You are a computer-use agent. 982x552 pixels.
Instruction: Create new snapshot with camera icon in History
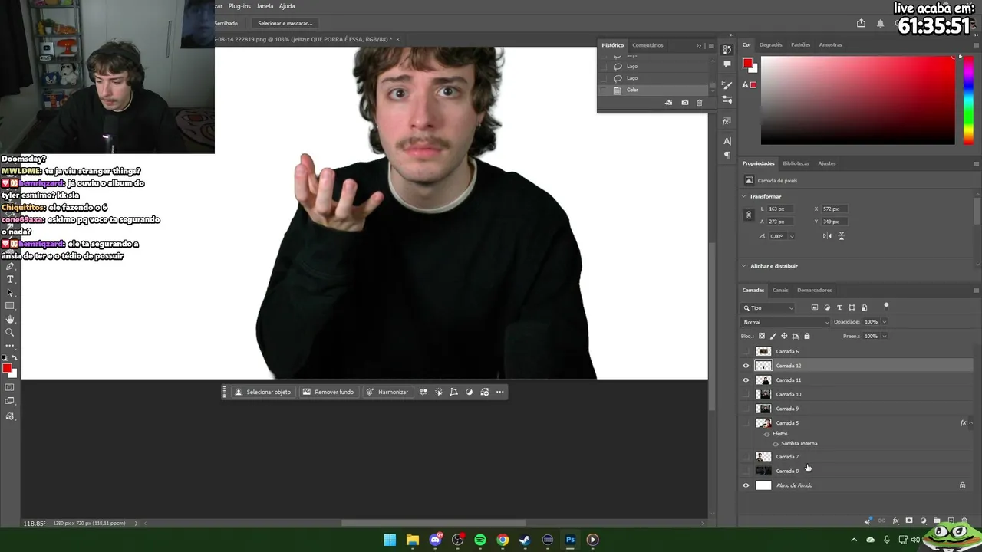[685, 103]
